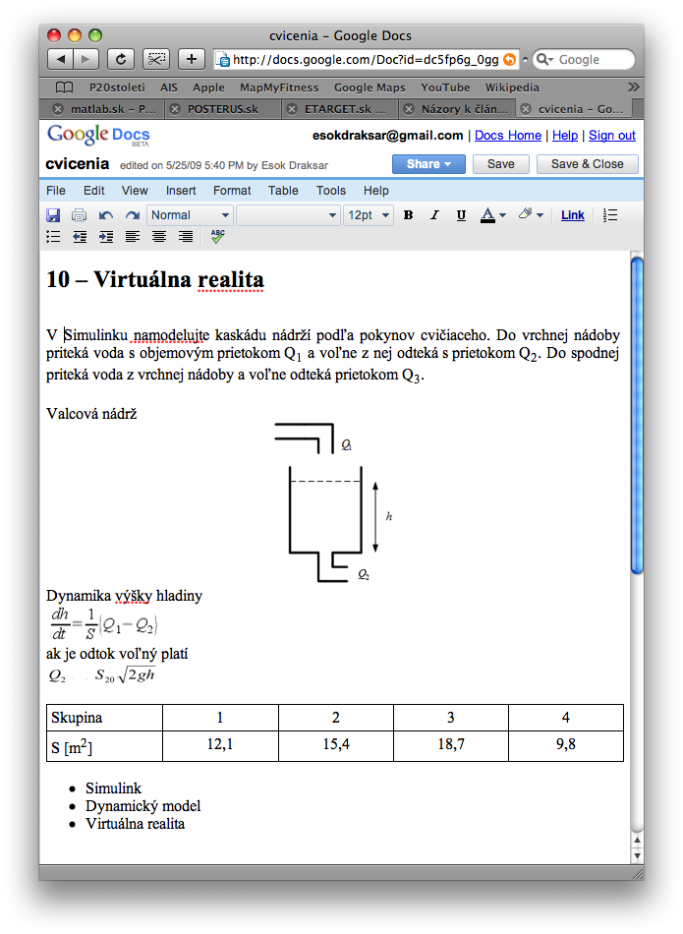Center align the text
The image size is (683, 934).
tap(159, 237)
